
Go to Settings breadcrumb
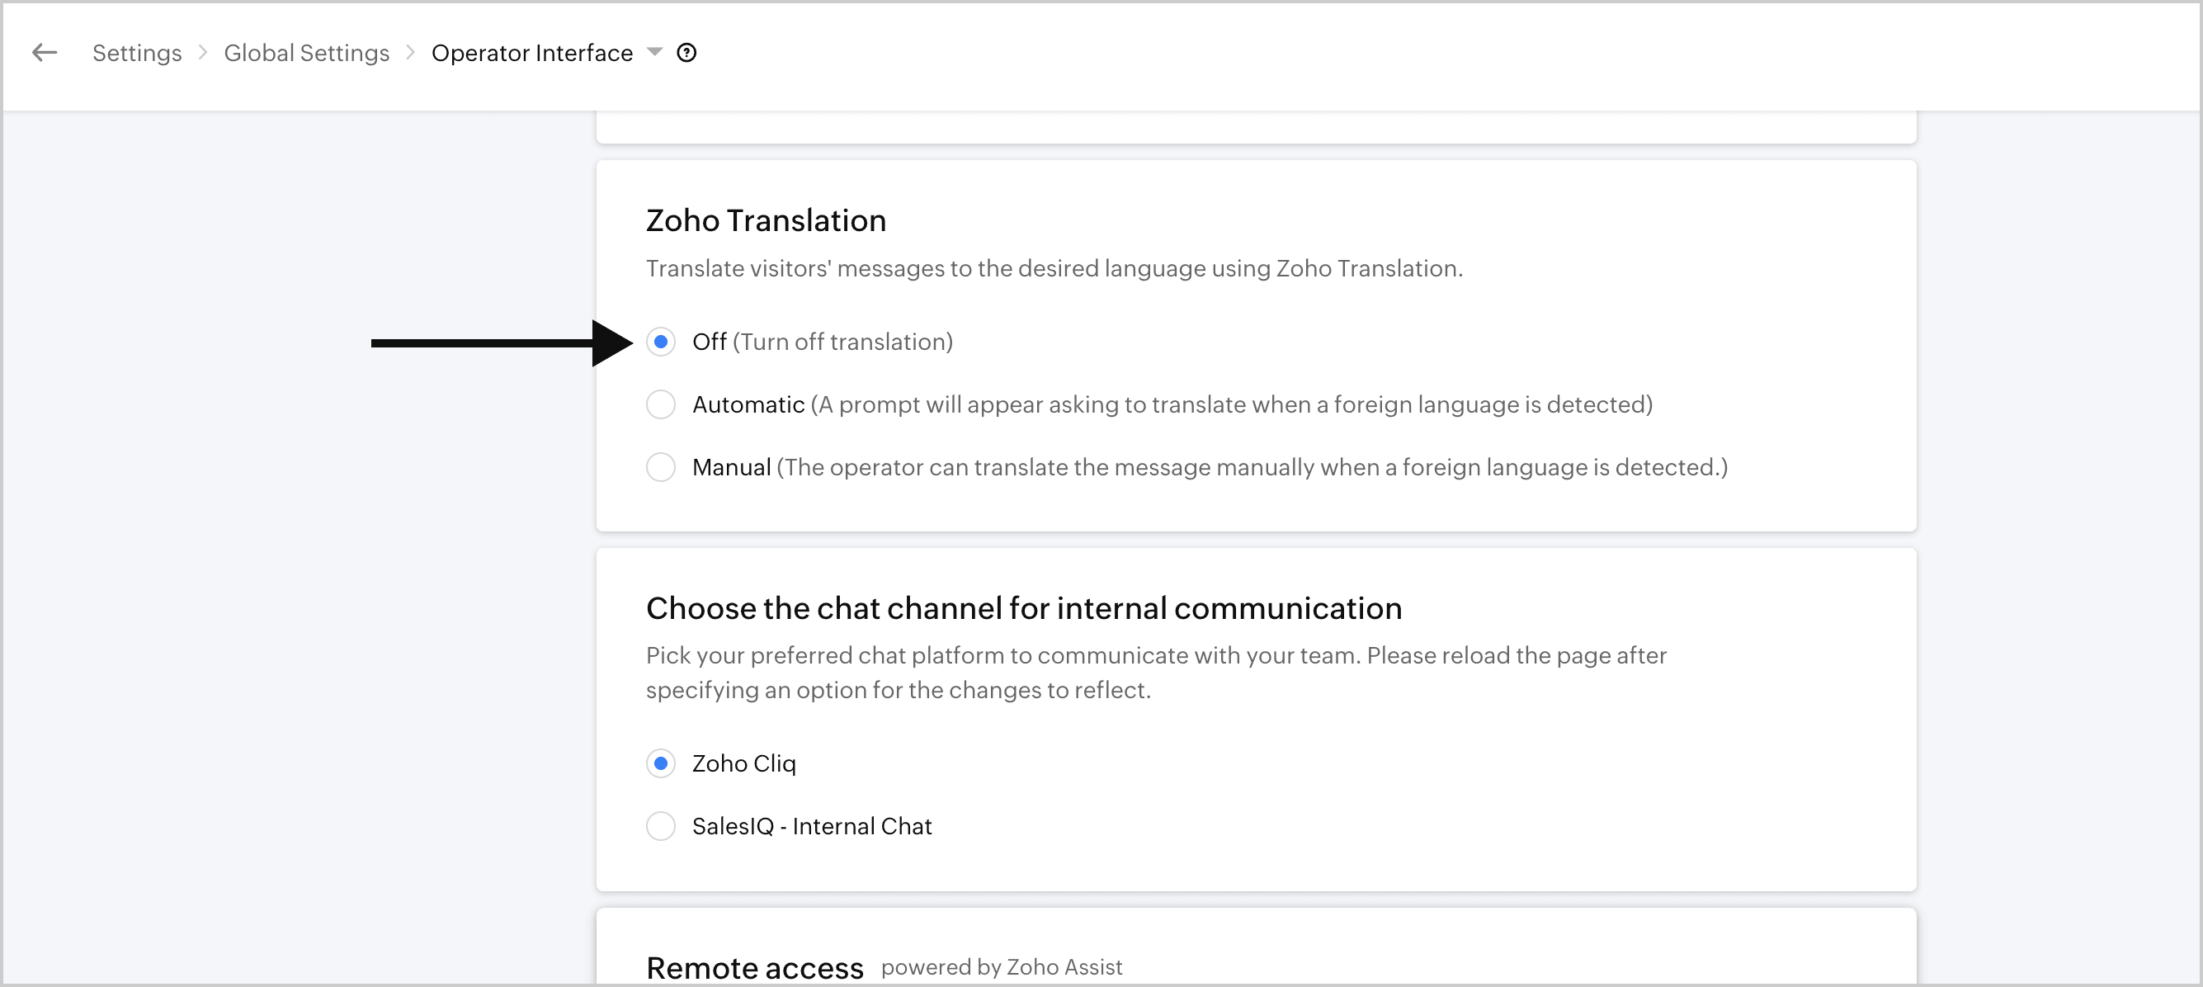point(137,53)
